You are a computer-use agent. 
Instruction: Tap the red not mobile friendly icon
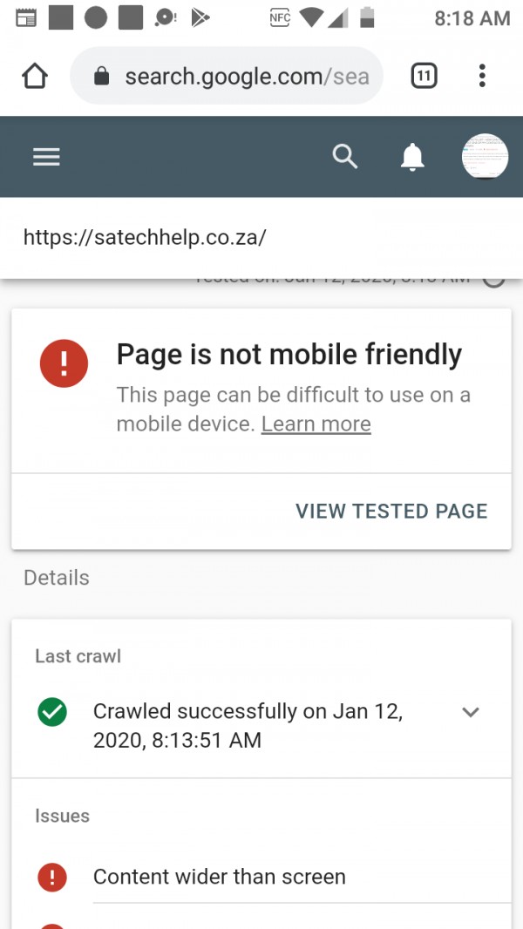64,362
